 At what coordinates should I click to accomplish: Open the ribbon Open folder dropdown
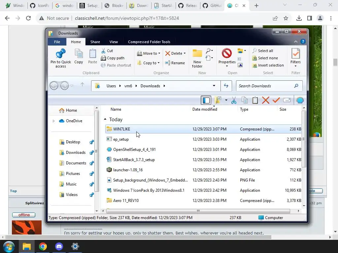[x=242, y=51]
